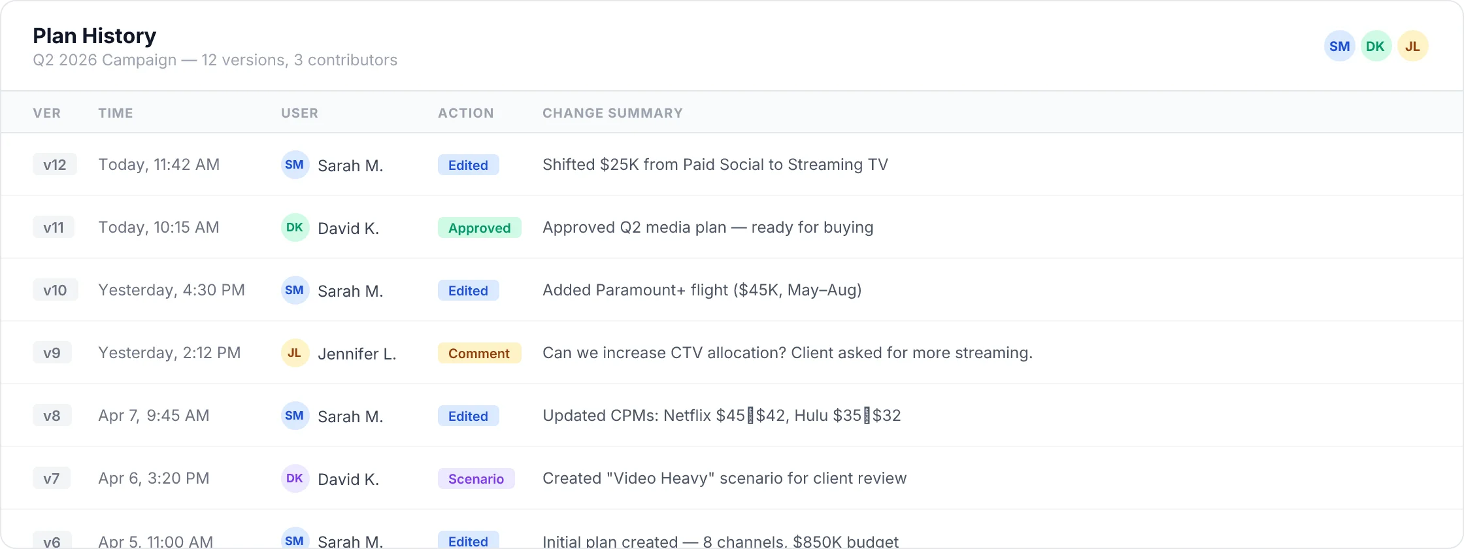Click the JL contributor avatar in header
This screenshot has width=1464, height=549.
(x=1412, y=46)
